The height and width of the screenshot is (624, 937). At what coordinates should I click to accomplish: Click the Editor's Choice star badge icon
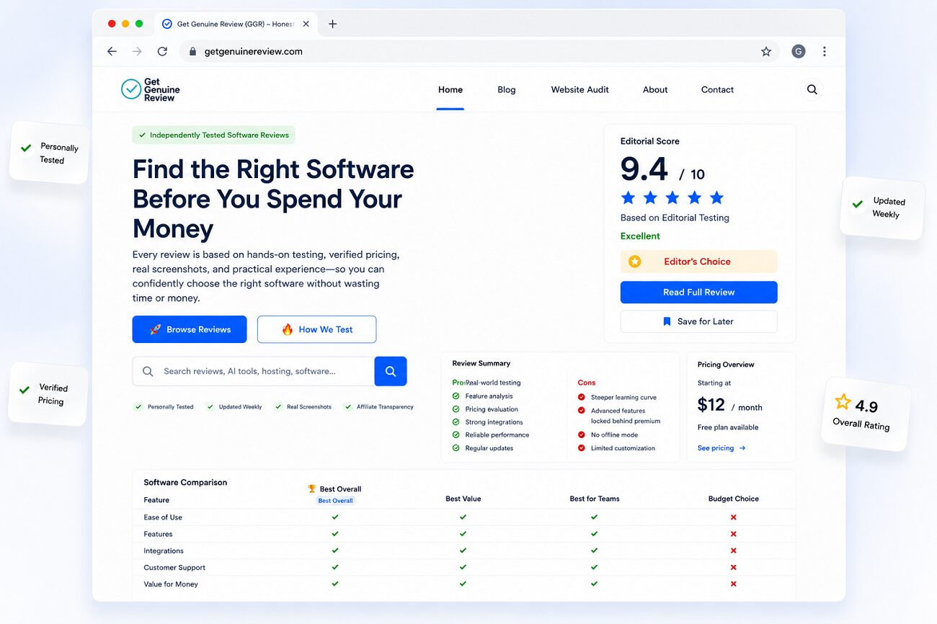[x=634, y=262]
